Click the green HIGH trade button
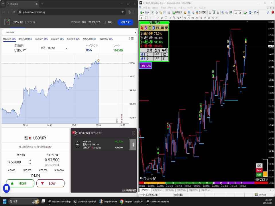This screenshot has width=275, height=206. 20,183
